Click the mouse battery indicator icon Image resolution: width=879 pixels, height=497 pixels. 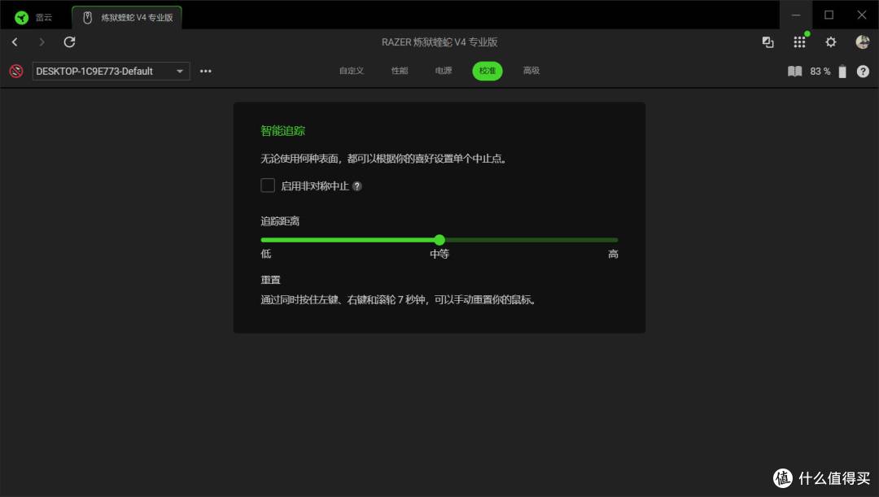tap(842, 71)
